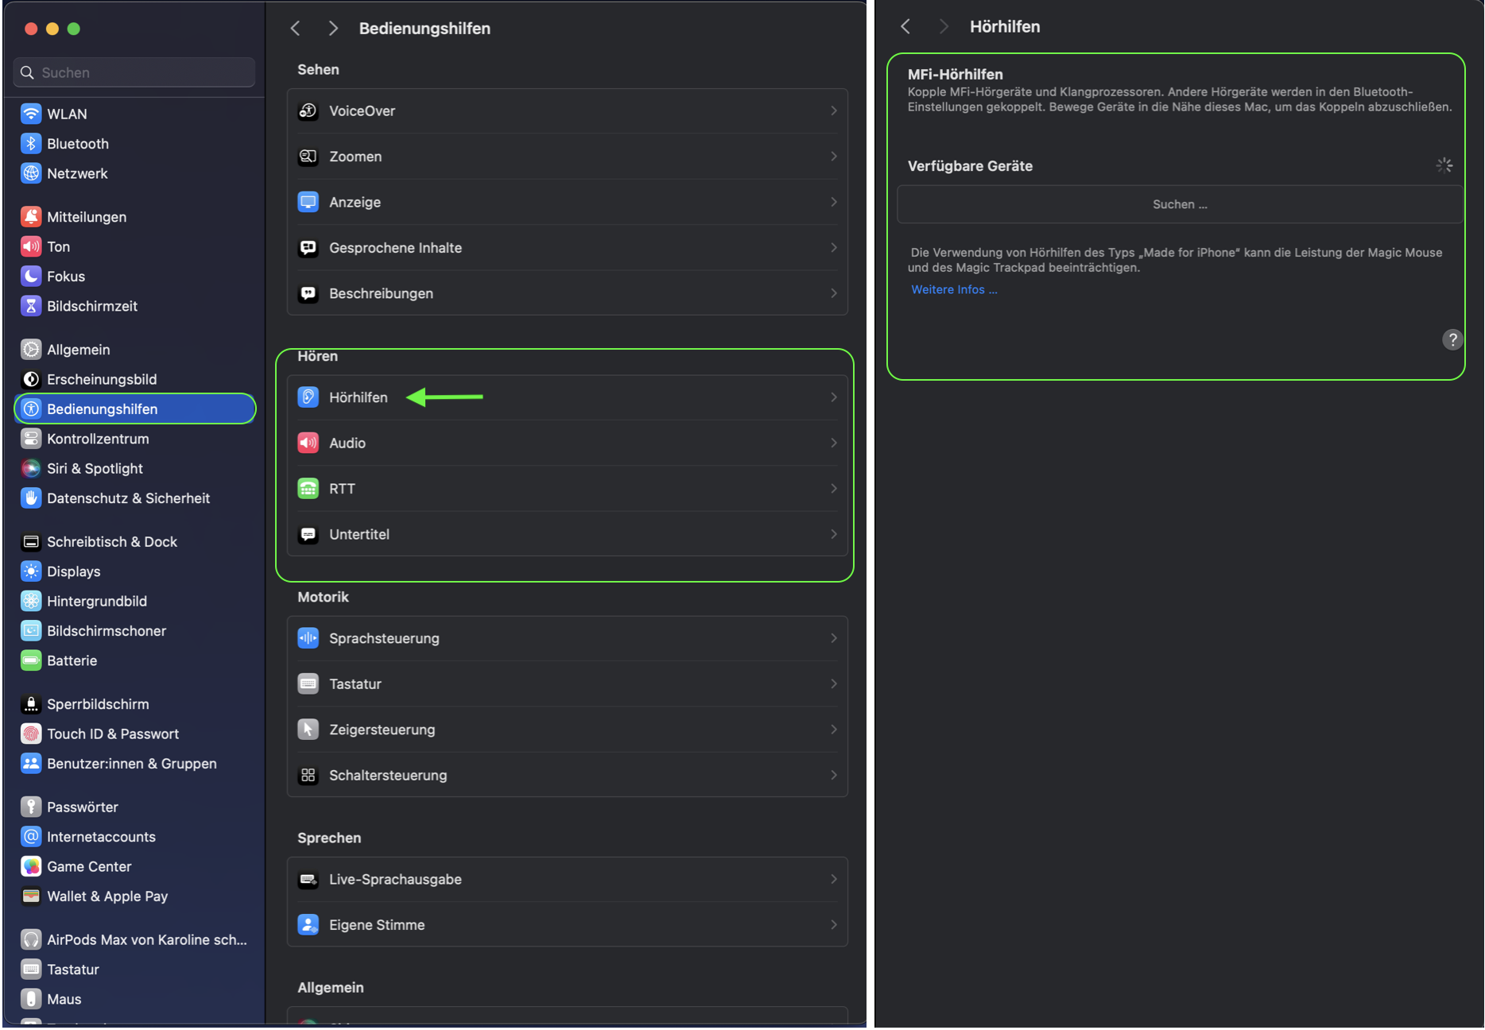The width and height of the screenshot is (1485, 1030).
Task: Click the Bluetooth icon in sidebar
Action: tap(31, 144)
